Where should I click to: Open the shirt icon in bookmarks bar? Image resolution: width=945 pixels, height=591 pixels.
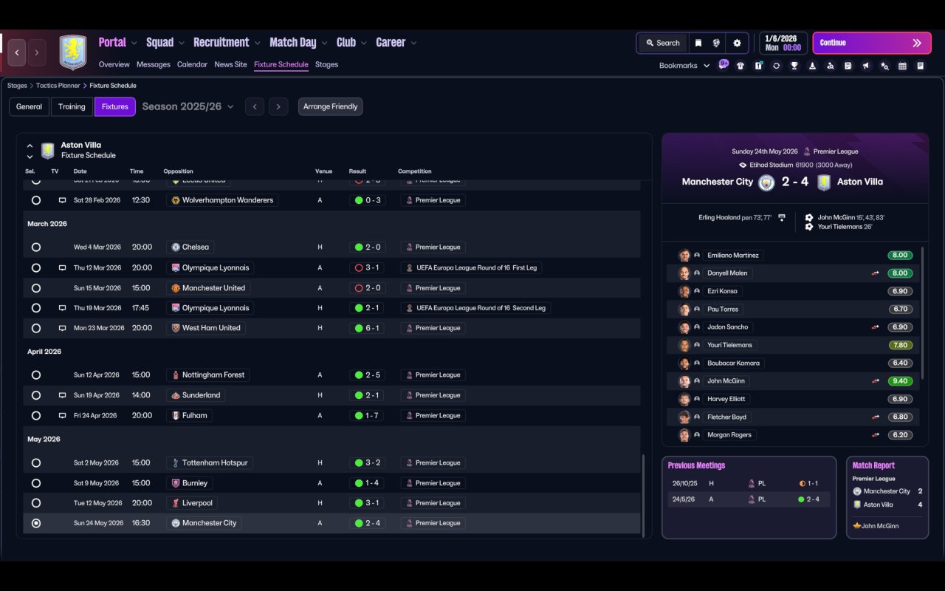click(x=740, y=66)
